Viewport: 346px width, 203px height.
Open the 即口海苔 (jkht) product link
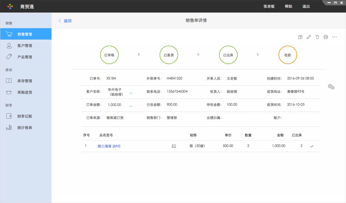(x=109, y=146)
